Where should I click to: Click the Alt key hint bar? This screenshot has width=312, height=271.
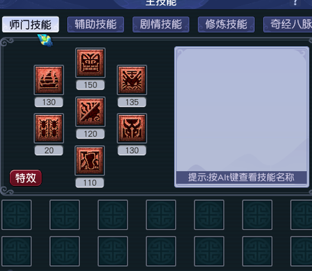click(x=242, y=178)
